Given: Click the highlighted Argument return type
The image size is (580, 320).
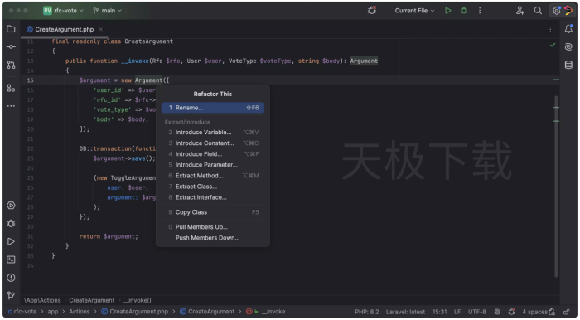Looking at the screenshot, I should [x=364, y=61].
